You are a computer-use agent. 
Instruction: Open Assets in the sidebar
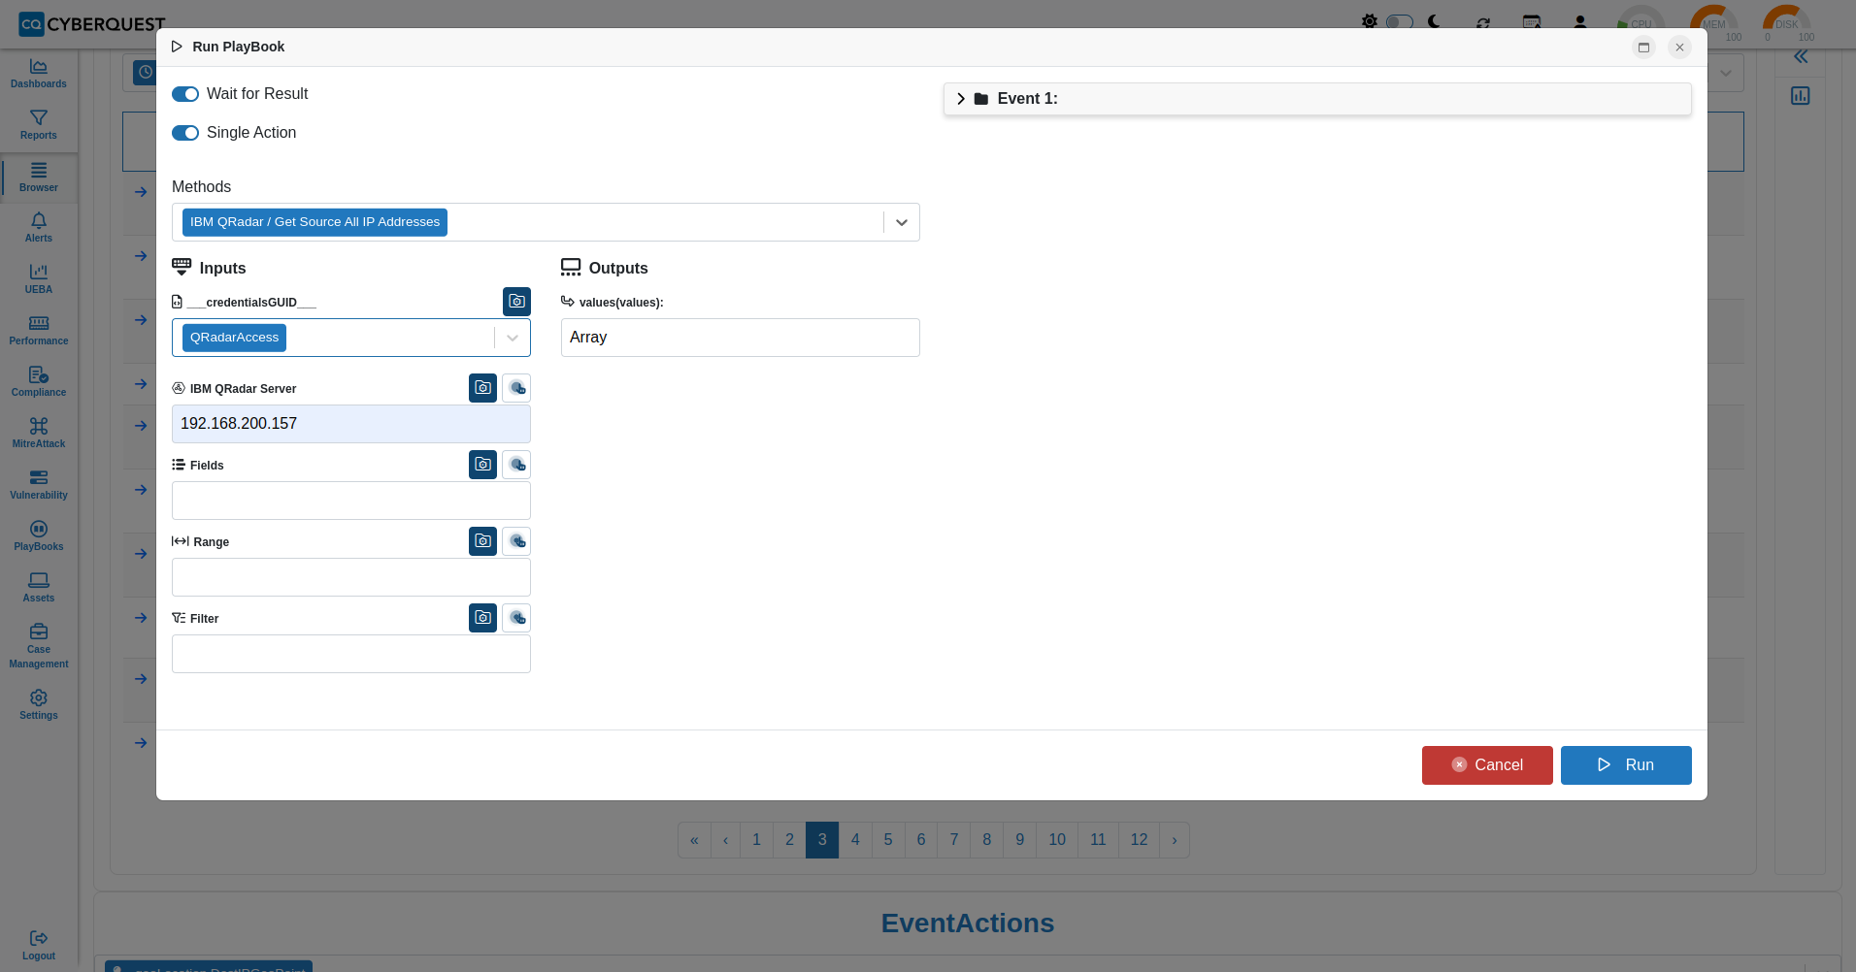(39, 588)
